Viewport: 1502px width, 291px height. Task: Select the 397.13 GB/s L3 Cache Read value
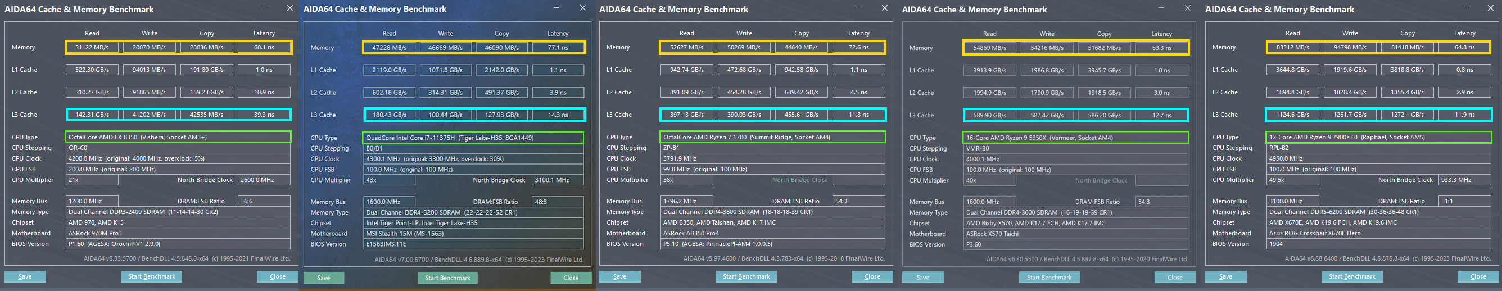click(687, 115)
